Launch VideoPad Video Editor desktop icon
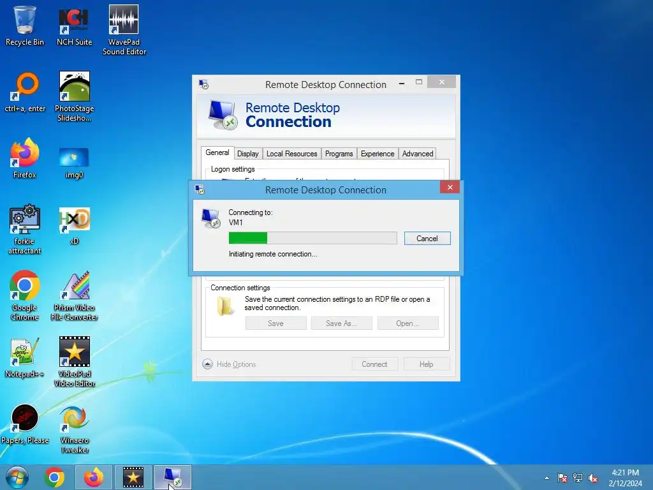This screenshot has width=653, height=490. [74, 362]
